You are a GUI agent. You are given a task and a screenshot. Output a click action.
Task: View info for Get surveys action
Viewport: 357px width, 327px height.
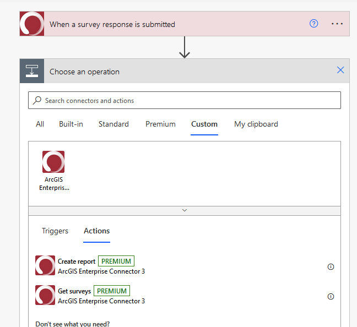331,296
